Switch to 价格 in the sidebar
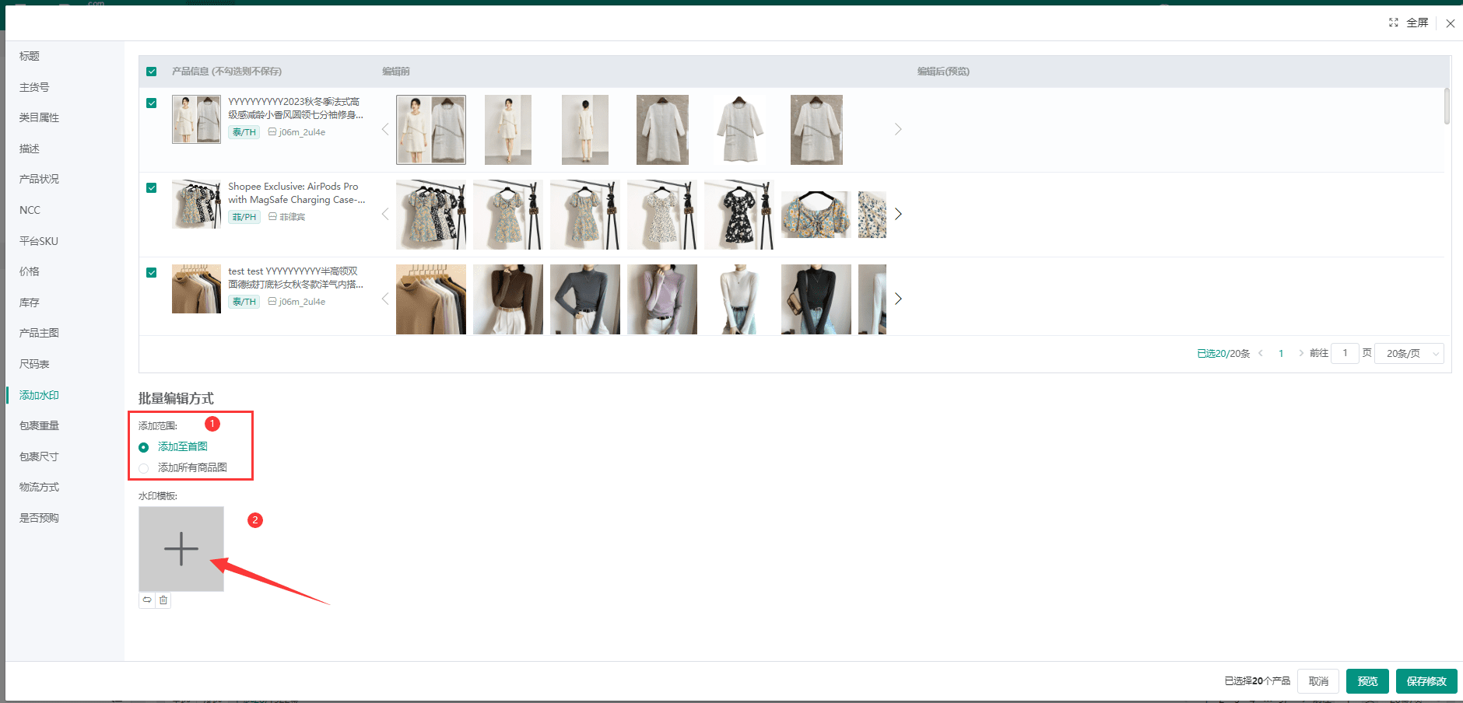This screenshot has width=1463, height=703. [30, 271]
